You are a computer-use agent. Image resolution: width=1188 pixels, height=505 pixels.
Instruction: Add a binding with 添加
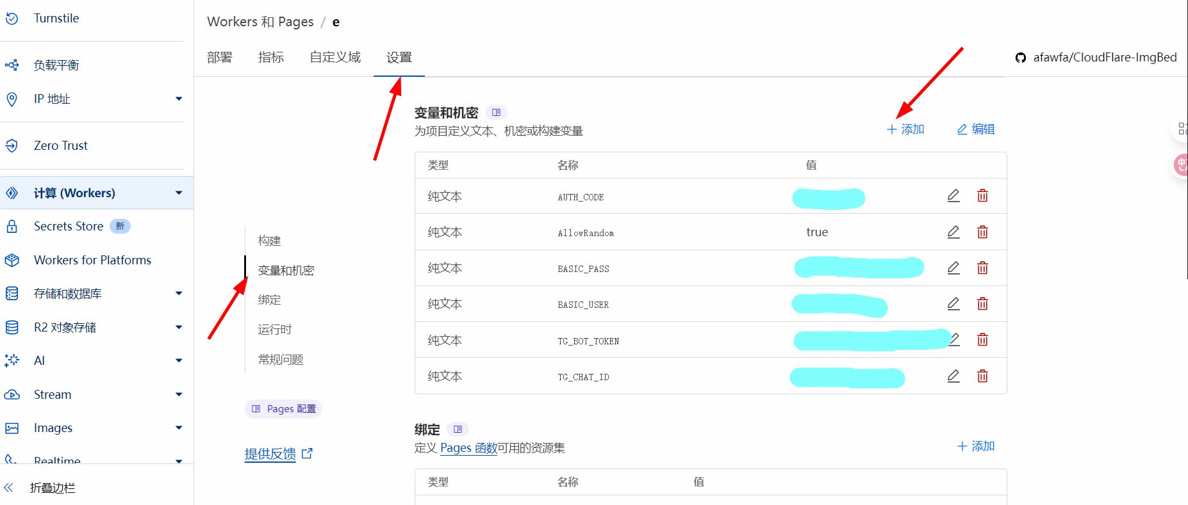click(x=976, y=446)
